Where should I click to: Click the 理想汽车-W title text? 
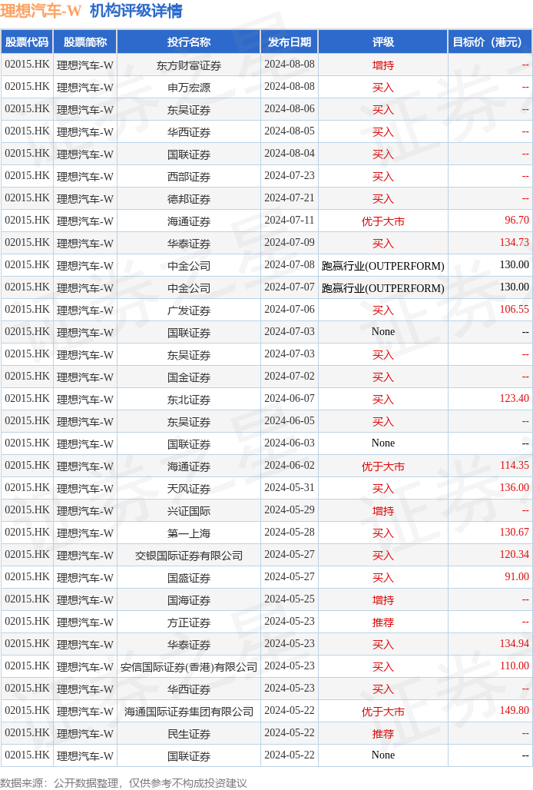(x=41, y=11)
